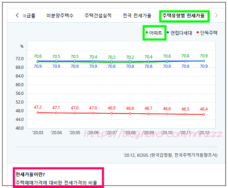Click 전세가율이란? heading
The width and height of the screenshot is (228, 188).
(30, 174)
